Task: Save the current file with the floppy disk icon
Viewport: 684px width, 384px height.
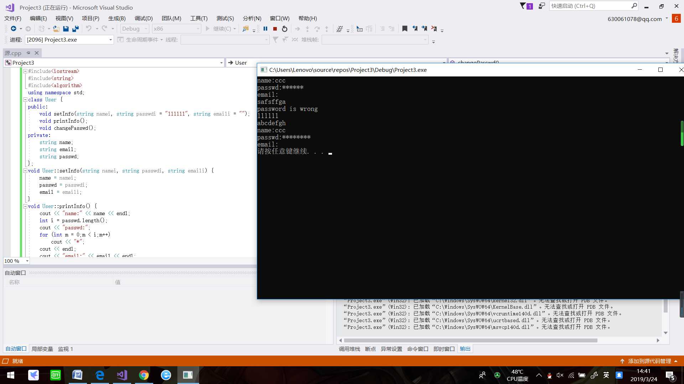Action: tap(66, 29)
